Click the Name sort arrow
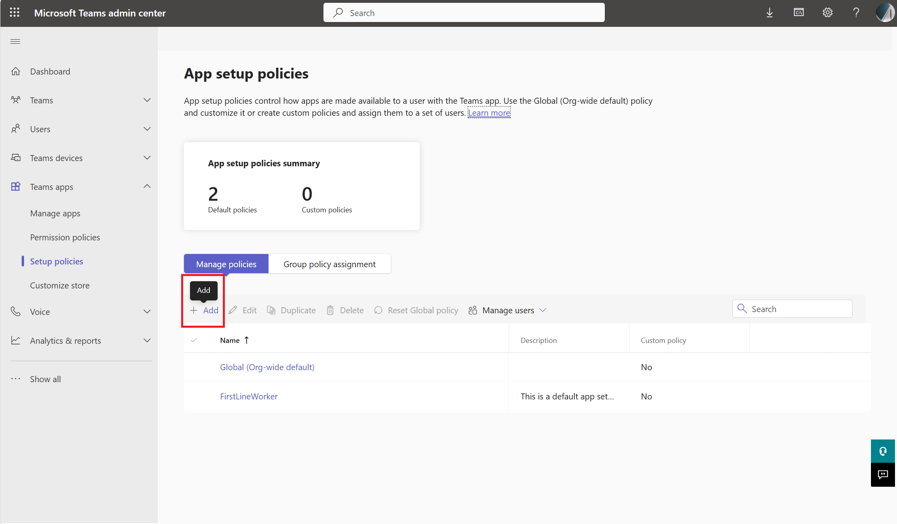The width and height of the screenshot is (897, 524). (246, 340)
